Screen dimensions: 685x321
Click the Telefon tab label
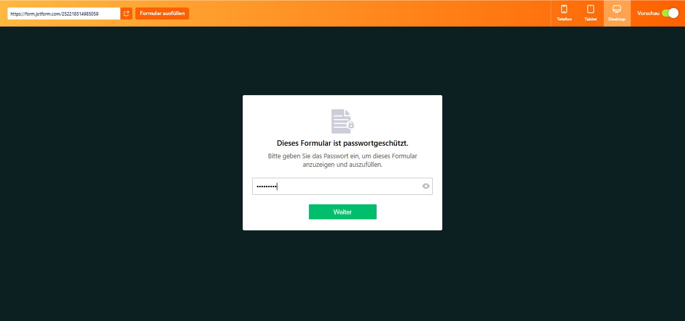click(x=564, y=19)
